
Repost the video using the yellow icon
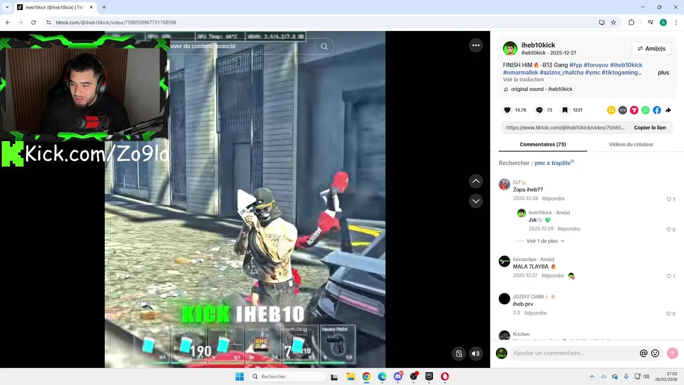coord(611,110)
